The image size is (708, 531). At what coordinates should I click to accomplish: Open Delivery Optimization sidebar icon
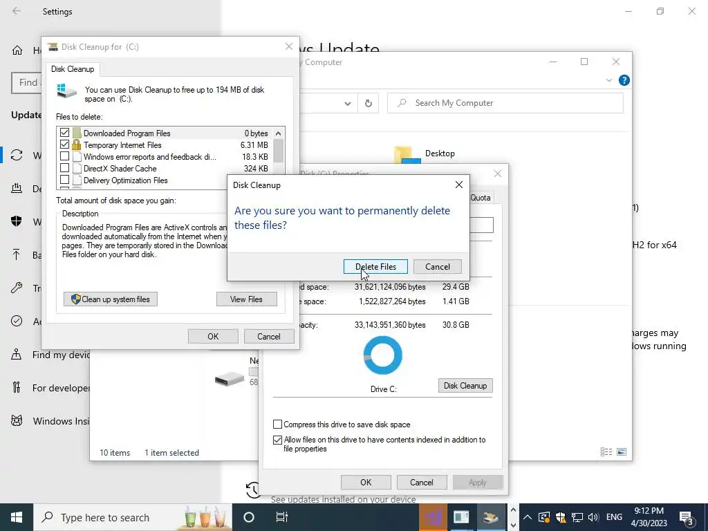(x=17, y=188)
